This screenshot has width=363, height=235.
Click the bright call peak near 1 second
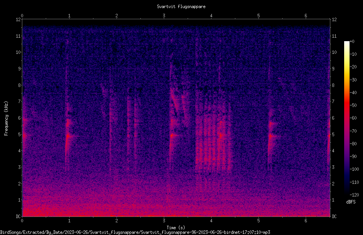point(68,135)
